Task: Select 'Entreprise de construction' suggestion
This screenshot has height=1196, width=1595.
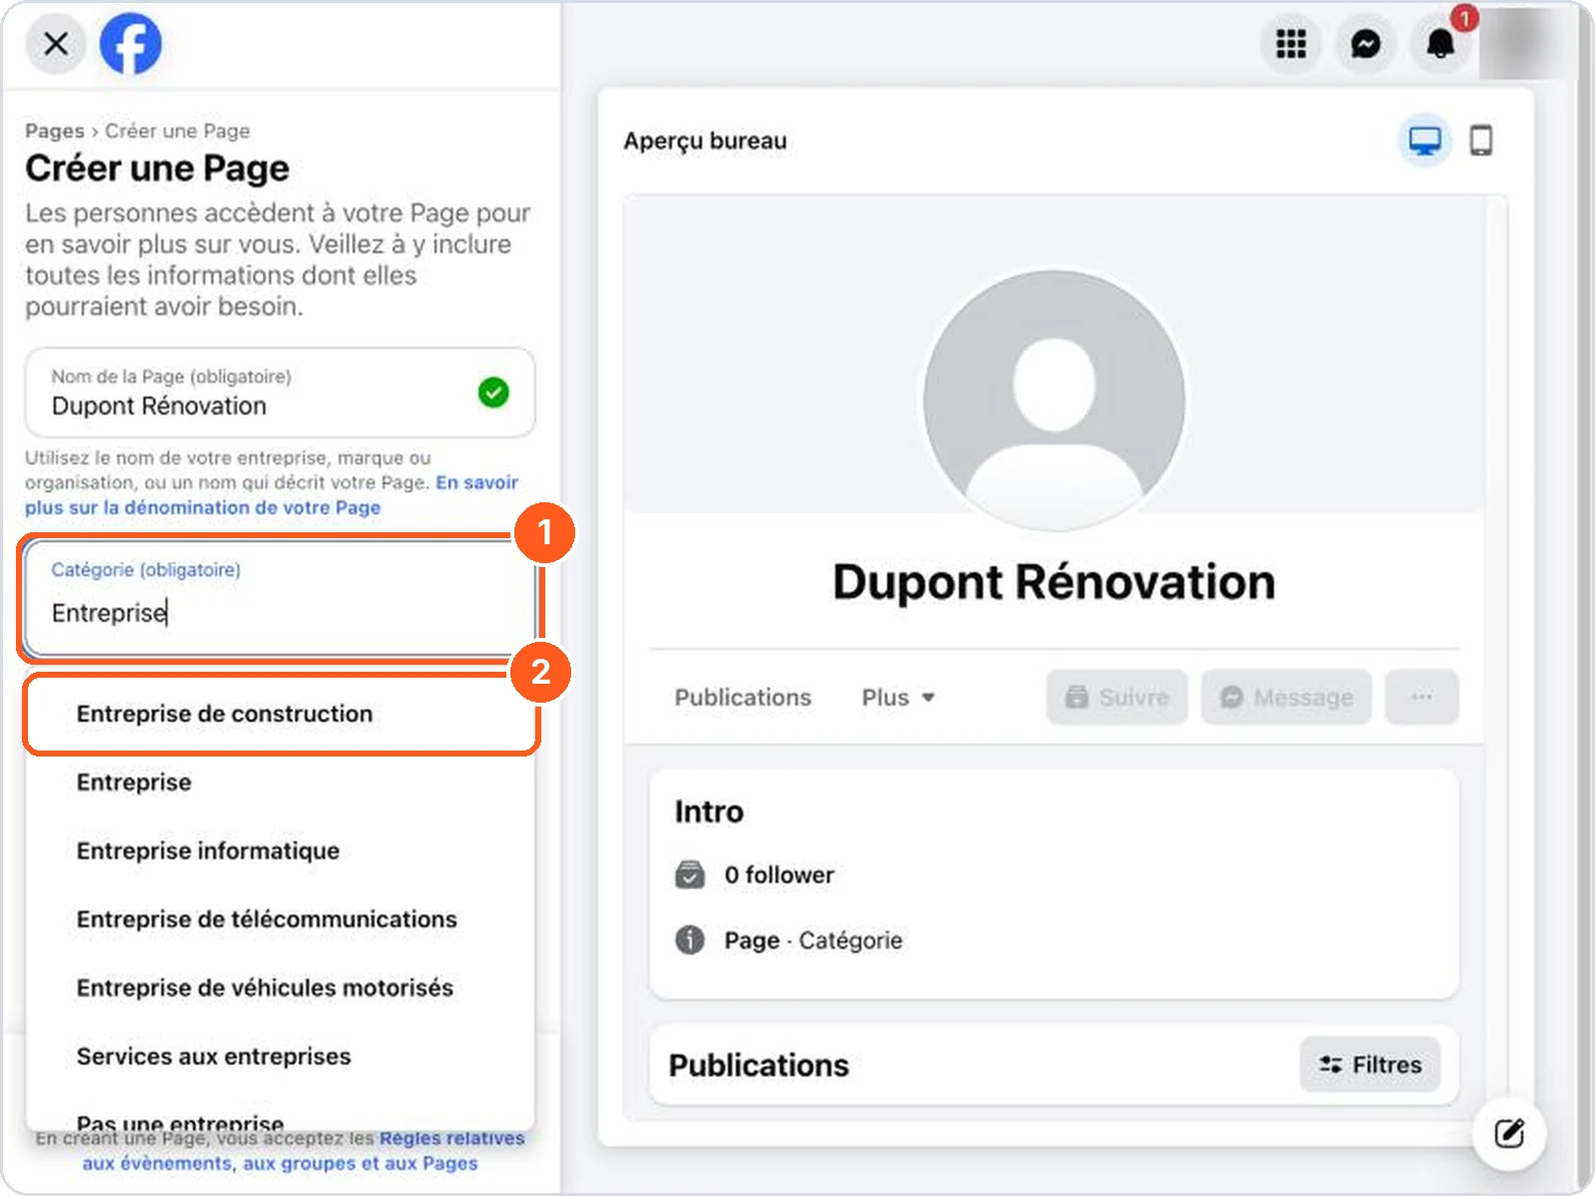Action: (280, 714)
